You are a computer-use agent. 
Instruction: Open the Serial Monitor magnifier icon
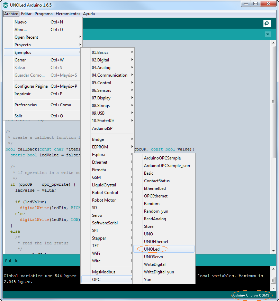click(x=267, y=23)
